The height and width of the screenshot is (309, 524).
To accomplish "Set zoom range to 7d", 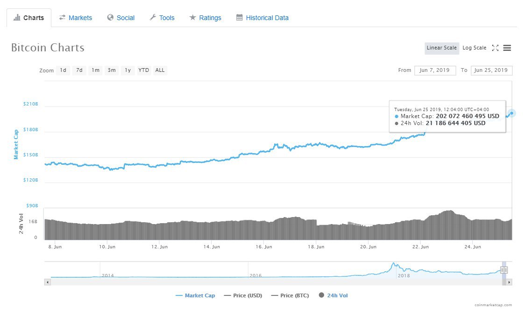I will pos(79,70).
